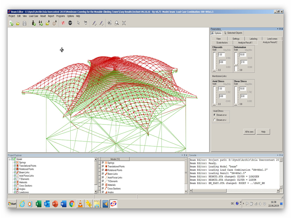The height and width of the screenshot is (218, 291).
Task: Select the 'Shown on v' radio button
Action: tap(215, 120)
